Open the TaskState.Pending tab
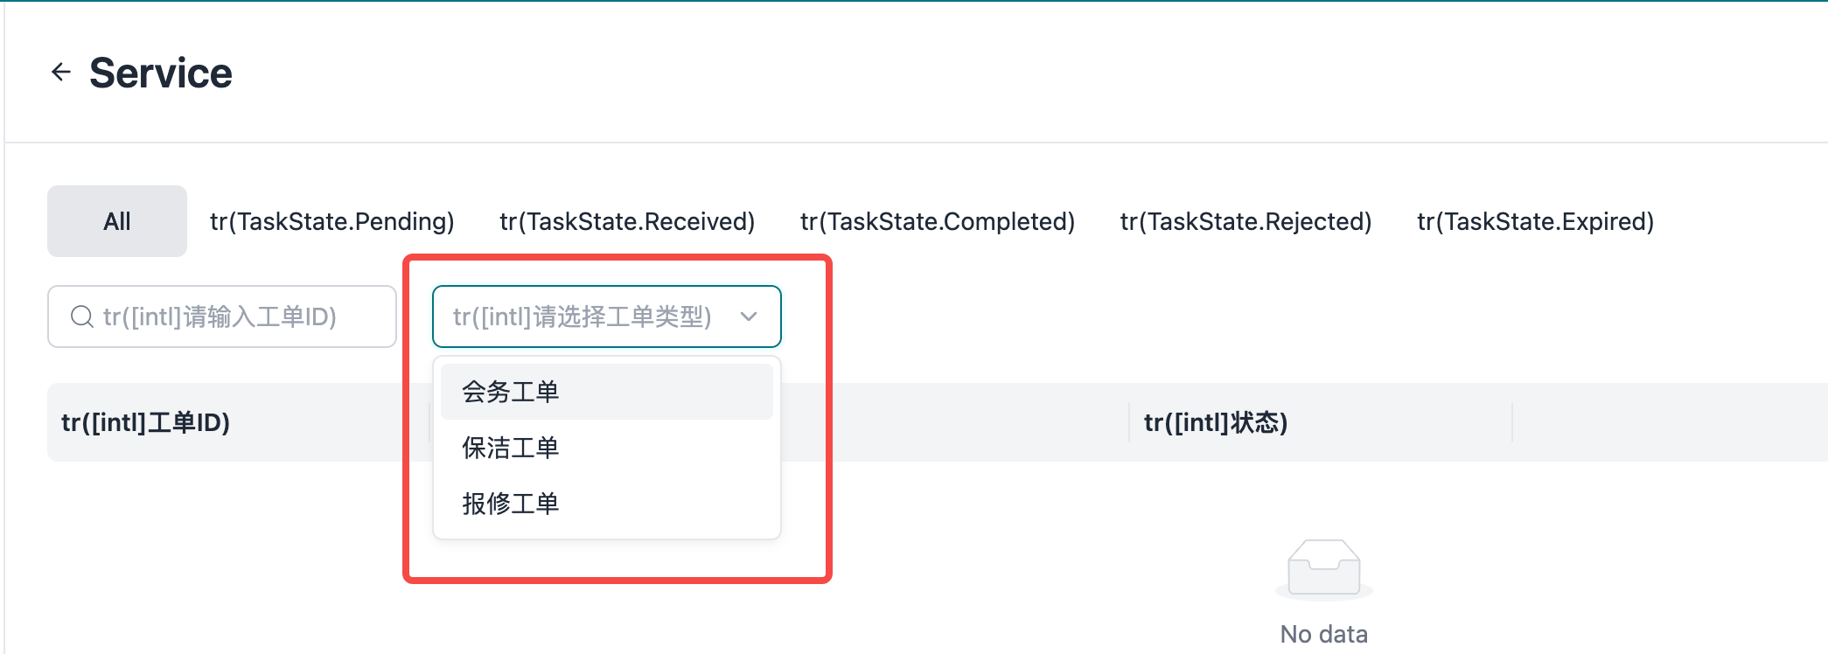This screenshot has width=1828, height=654. (x=332, y=221)
